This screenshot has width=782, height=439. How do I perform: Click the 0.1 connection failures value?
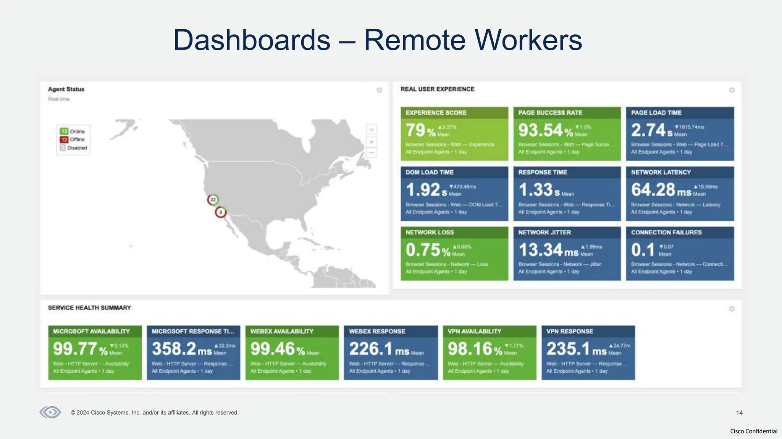pos(643,250)
